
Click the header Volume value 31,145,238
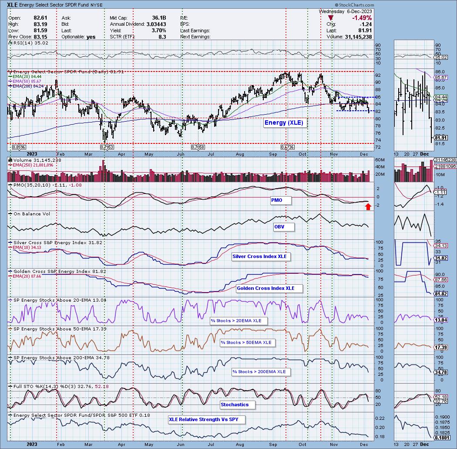coord(358,37)
